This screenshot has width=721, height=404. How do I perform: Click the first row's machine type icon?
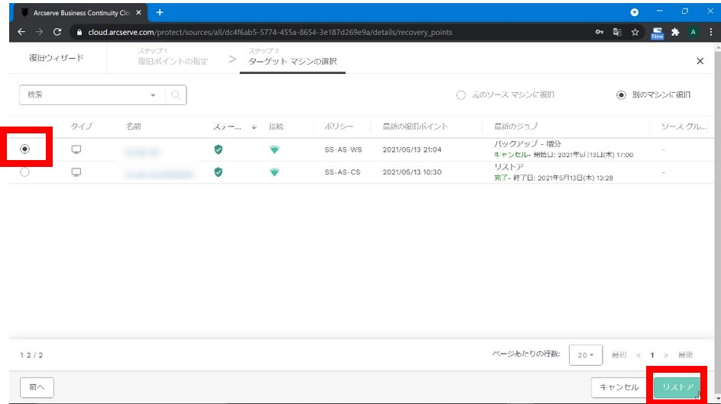pyautogui.click(x=76, y=150)
